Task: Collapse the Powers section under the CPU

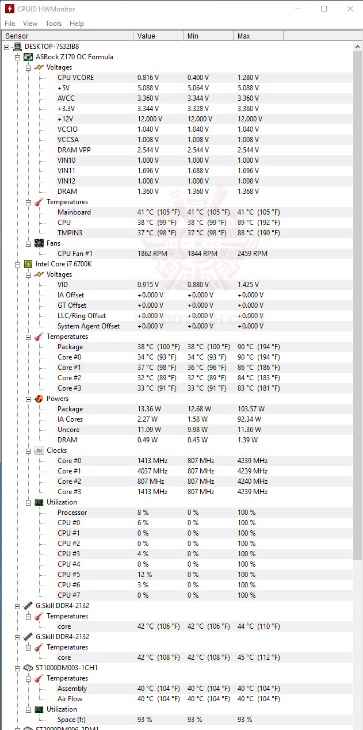Action: [x=29, y=399]
